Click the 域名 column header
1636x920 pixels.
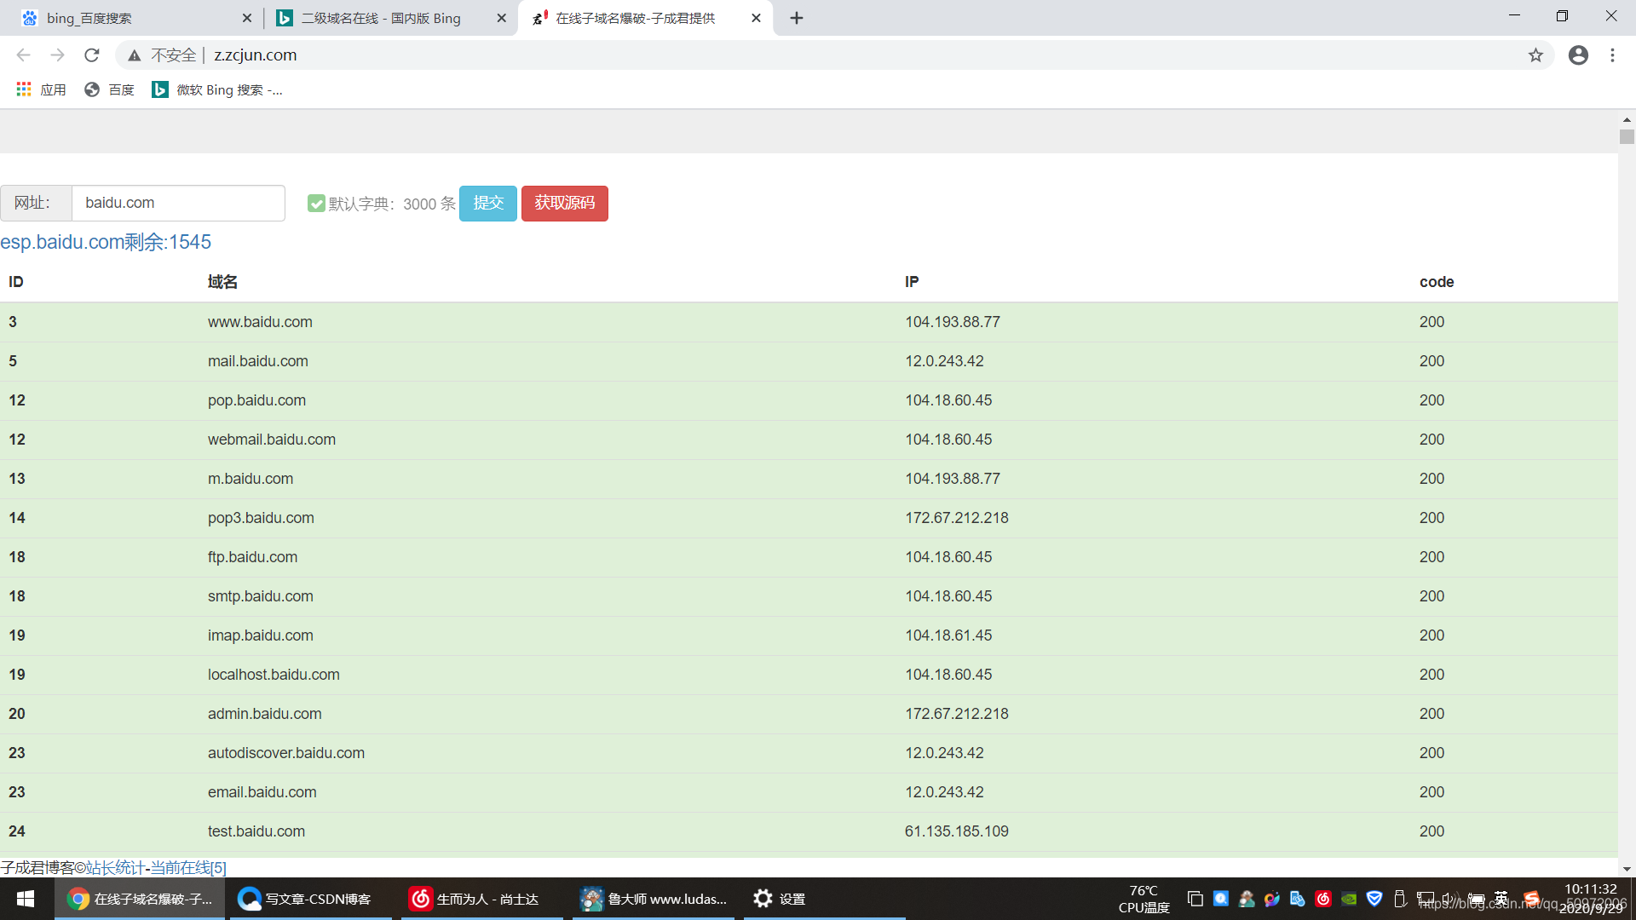222,282
